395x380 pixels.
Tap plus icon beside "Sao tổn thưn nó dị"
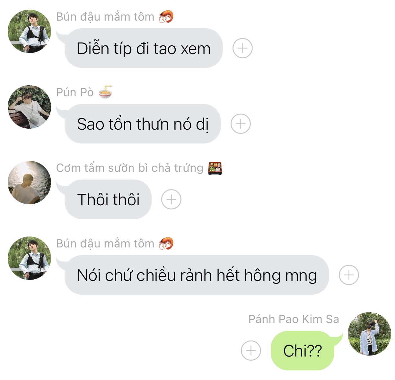click(x=241, y=124)
